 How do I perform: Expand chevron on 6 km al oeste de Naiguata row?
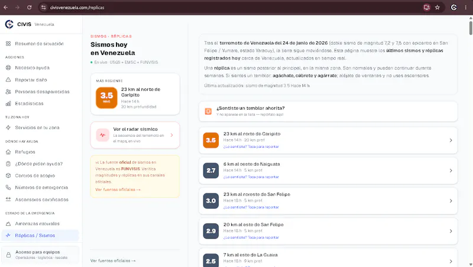(451, 170)
